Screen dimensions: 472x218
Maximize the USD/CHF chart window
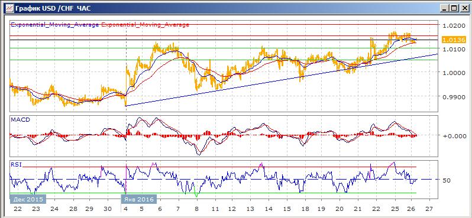tap(454, 8)
